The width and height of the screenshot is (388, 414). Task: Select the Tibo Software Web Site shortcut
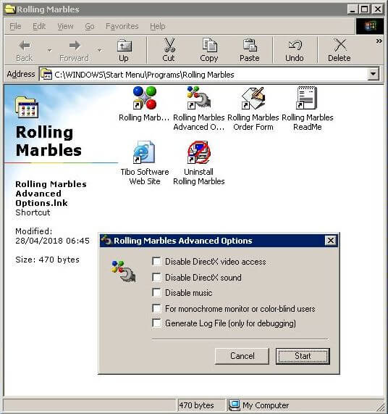coord(144,152)
